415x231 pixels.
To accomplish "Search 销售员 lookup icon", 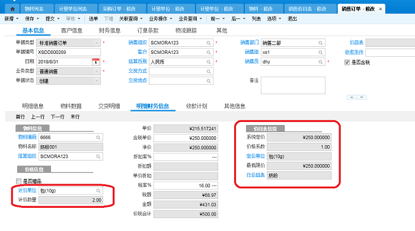I will coord(321,62).
